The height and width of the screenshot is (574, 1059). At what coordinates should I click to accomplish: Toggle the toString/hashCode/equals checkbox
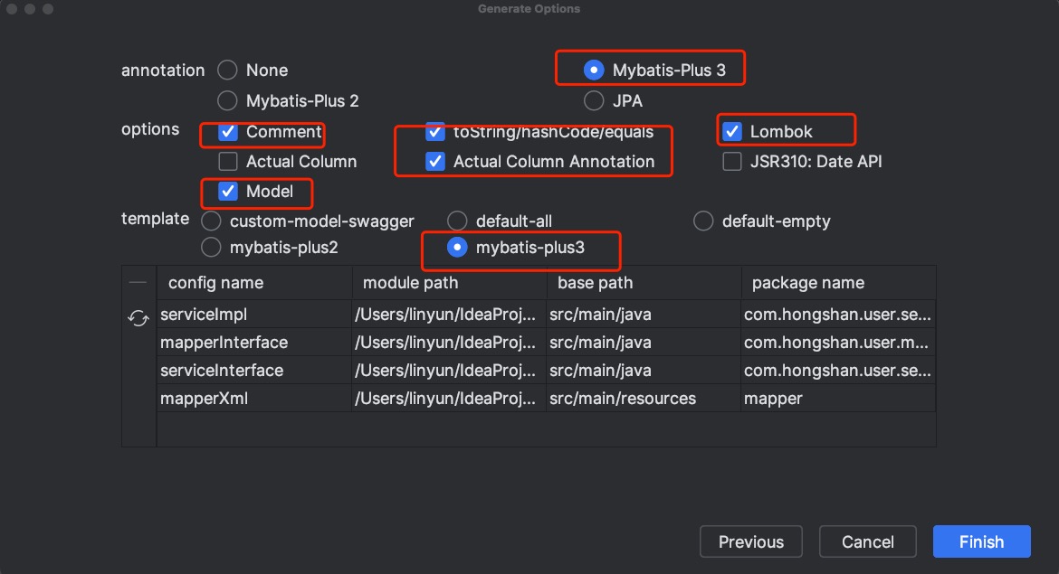pos(435,132)
